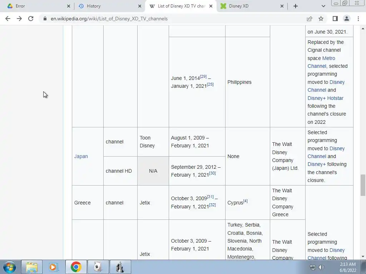Click the Philippines table cell
The height and width of the screenshot is (274, 366).
pos(247,82)
